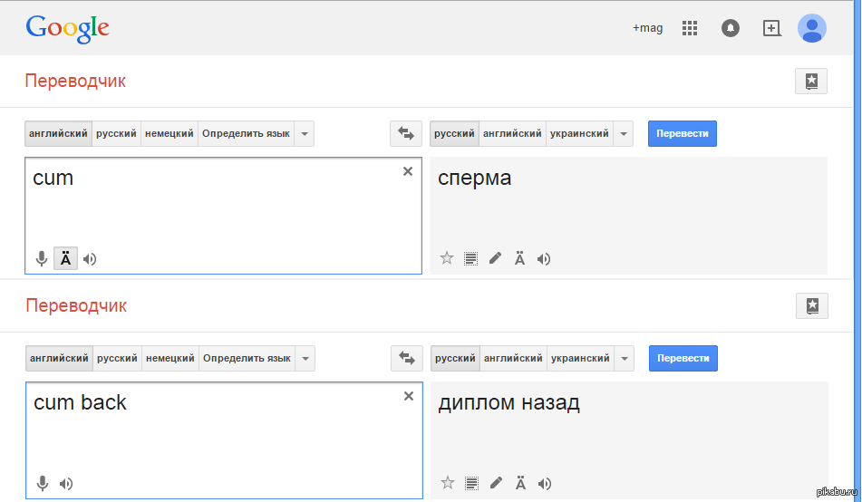Image resolution: width=862 pixels, height=502 pixels.
Task: Expand the bottom source language dropdown arrow
Action: click(x=305, y=359)
